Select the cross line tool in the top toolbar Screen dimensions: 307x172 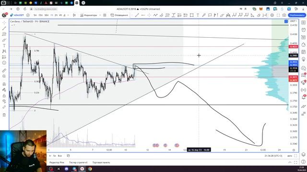coord(149,15)
